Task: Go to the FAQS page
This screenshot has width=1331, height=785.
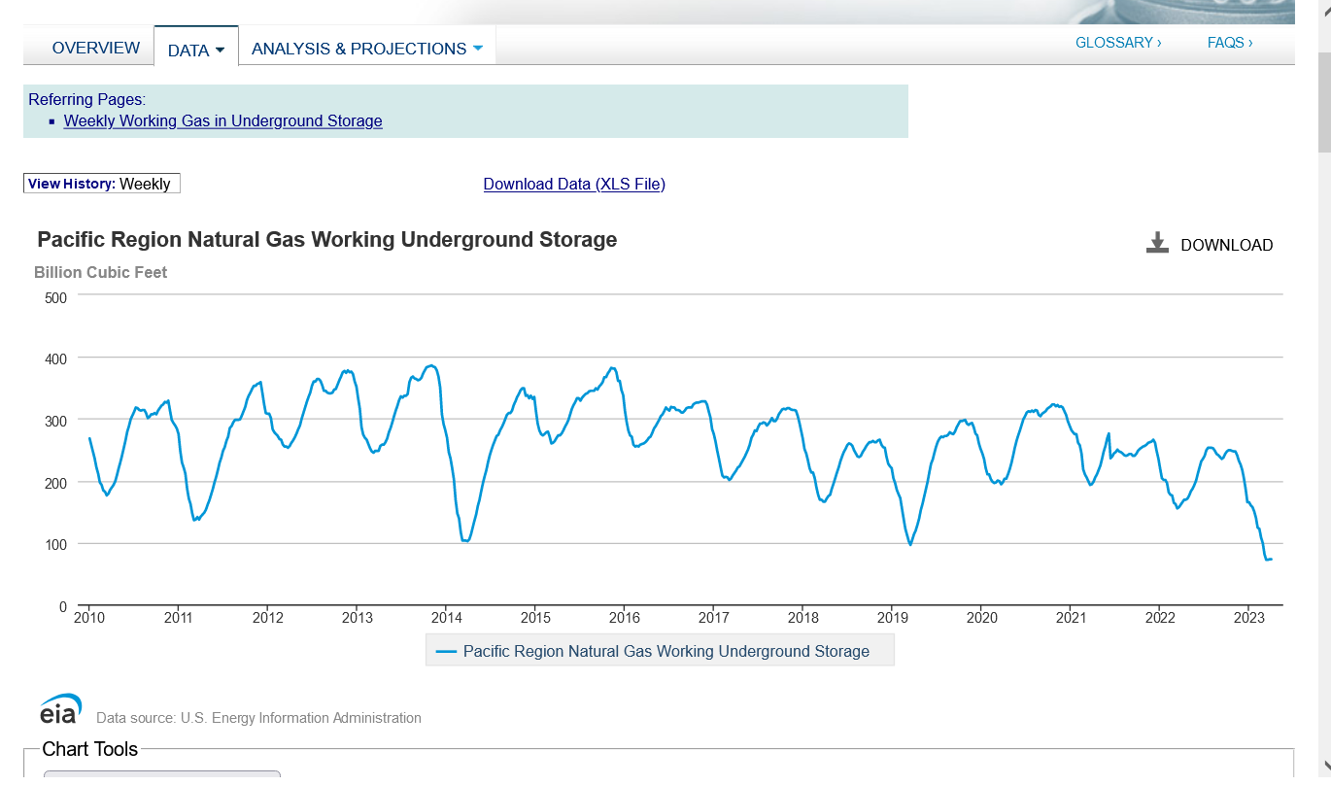Action: (1229, 43)
